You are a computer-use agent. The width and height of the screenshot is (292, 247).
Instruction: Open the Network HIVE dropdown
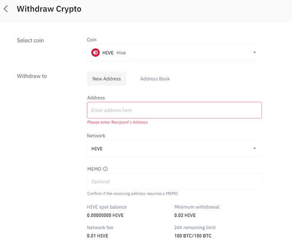[x=174, y=149]
